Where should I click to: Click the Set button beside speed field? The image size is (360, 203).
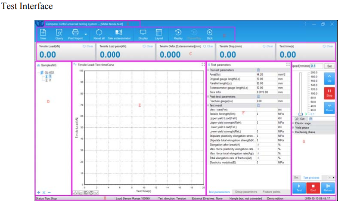point(329,66)
